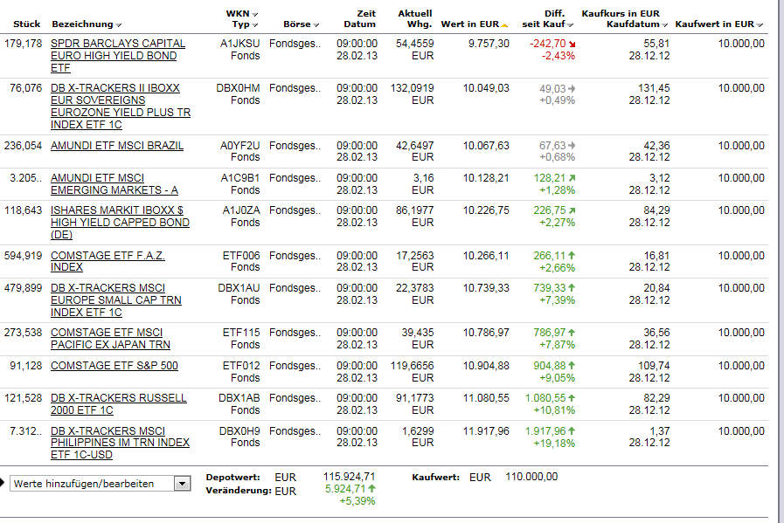Select WKN value DBX1AB

[239, 398]
